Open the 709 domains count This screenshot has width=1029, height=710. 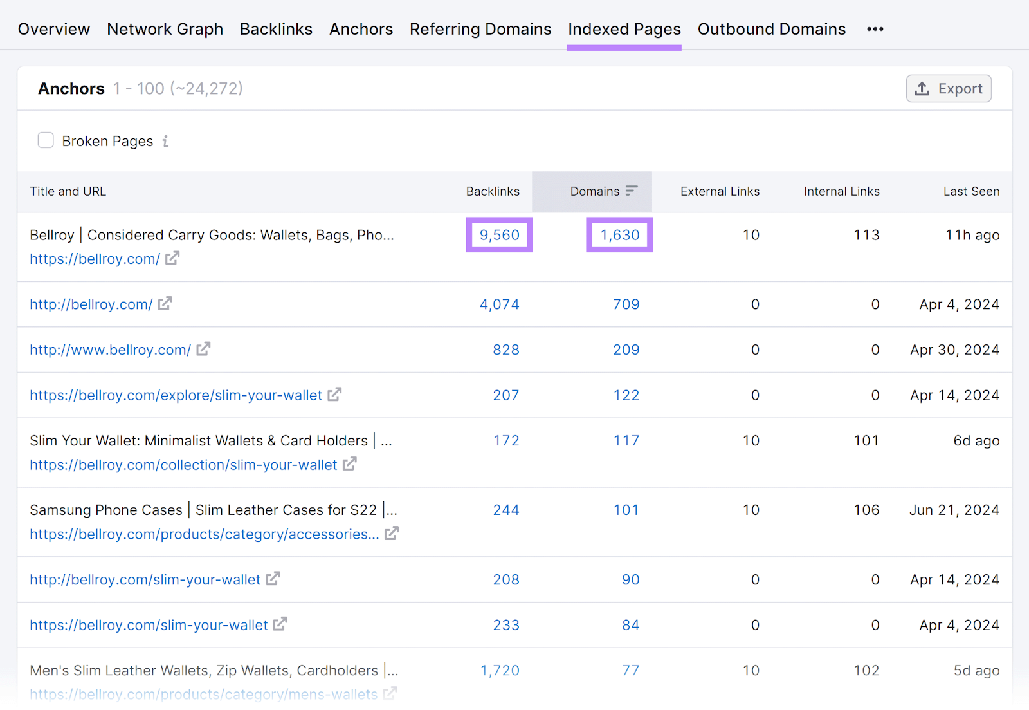click(626, 304)
